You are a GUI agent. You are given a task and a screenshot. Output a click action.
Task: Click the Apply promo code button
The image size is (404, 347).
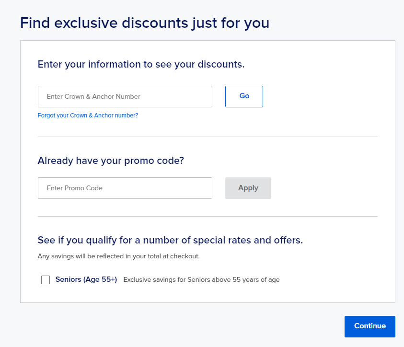248,188
